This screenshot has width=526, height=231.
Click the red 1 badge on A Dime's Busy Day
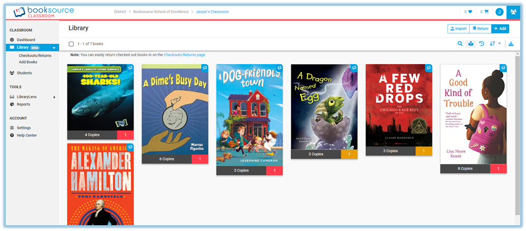200,159
